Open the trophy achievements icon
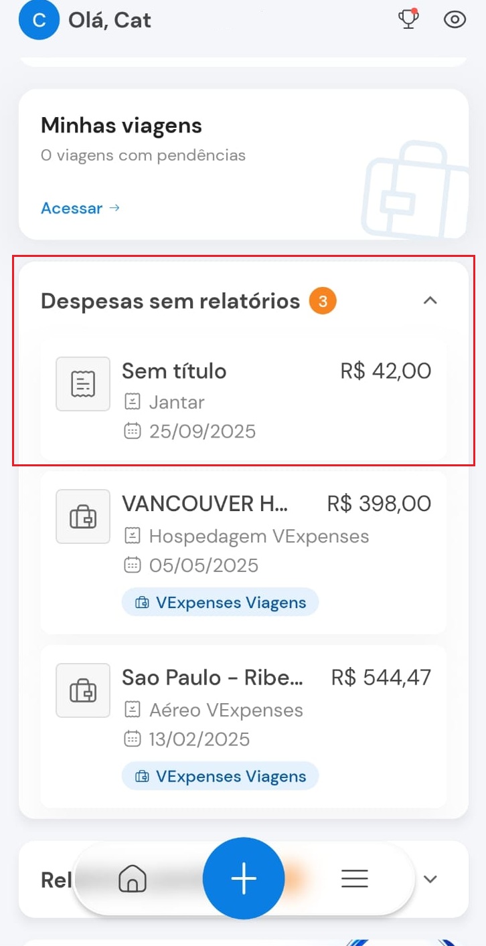 click(408, 19)
